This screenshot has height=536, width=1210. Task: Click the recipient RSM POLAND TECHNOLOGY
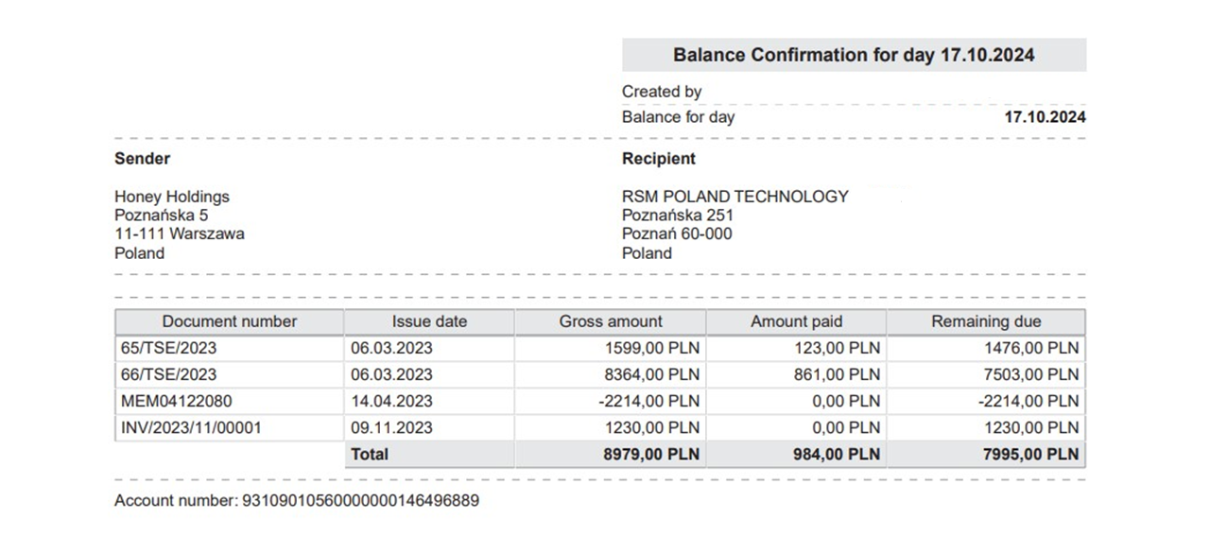pos(735,197)
